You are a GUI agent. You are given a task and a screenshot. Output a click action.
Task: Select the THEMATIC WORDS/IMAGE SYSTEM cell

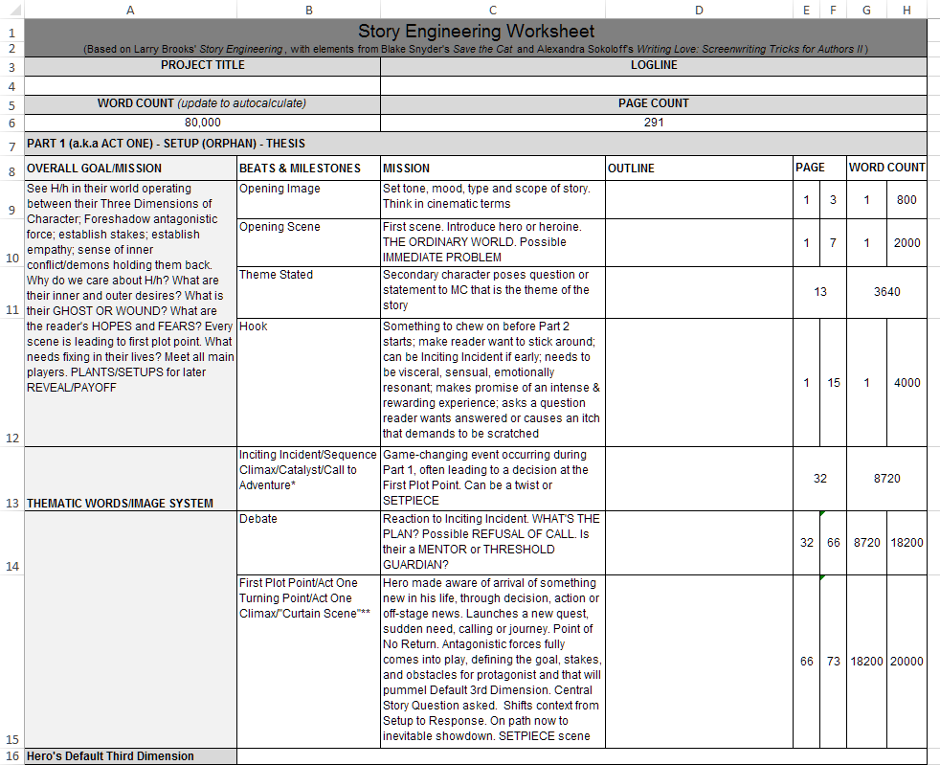tap(130, 479)
